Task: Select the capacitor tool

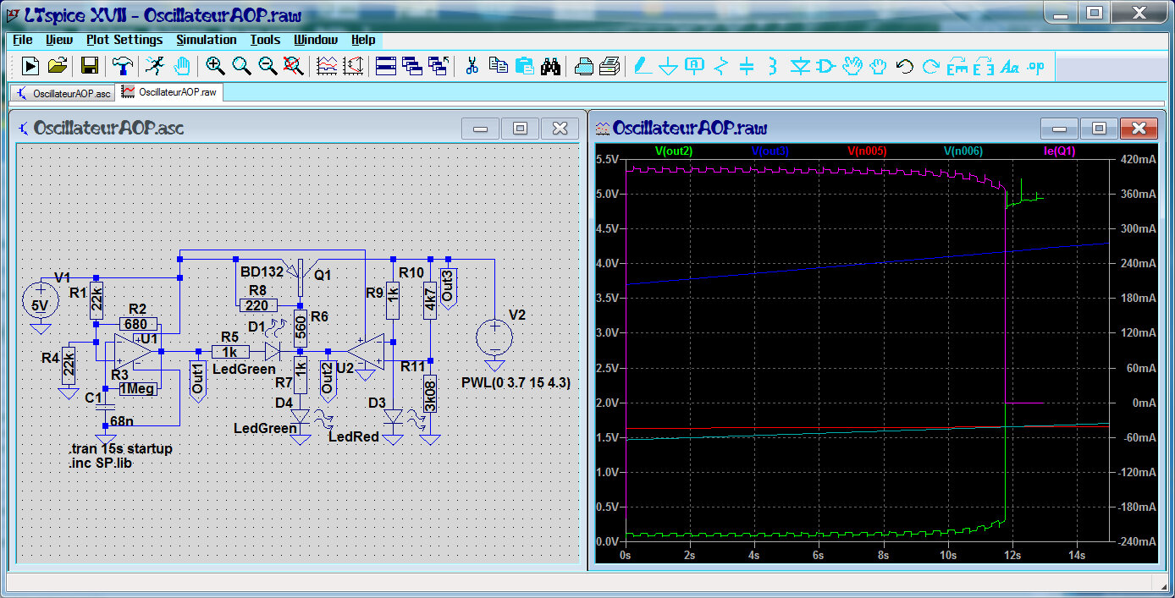Action: pyautogui.click(x=747, y=65)
